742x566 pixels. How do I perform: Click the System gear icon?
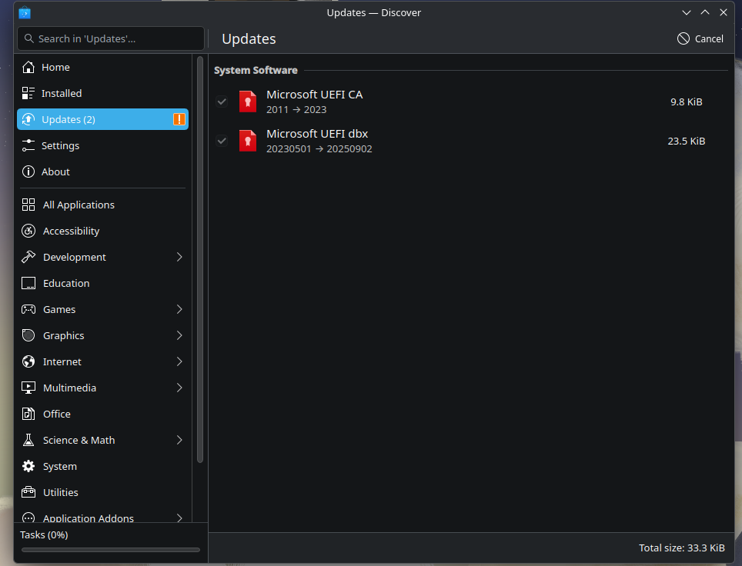[28, 466]
